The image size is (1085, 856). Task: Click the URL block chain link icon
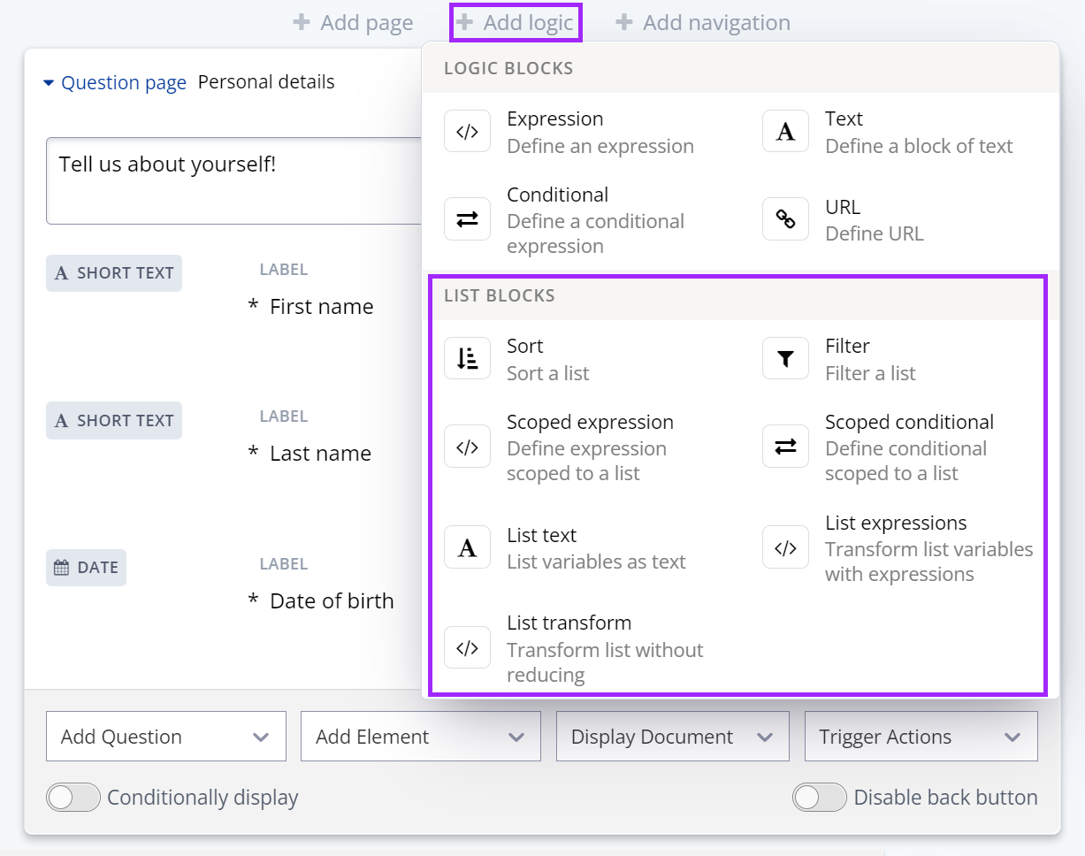785,219
